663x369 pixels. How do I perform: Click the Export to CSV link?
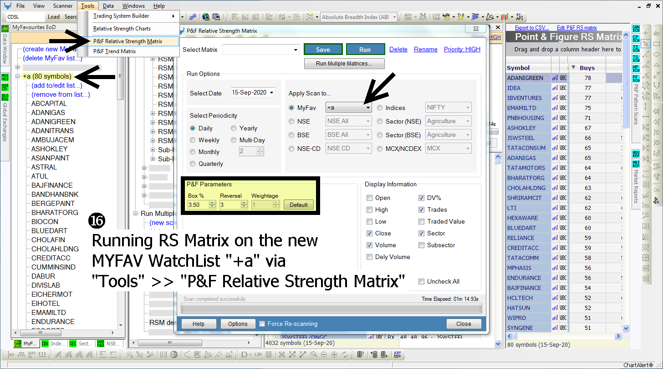pos(532,28)
